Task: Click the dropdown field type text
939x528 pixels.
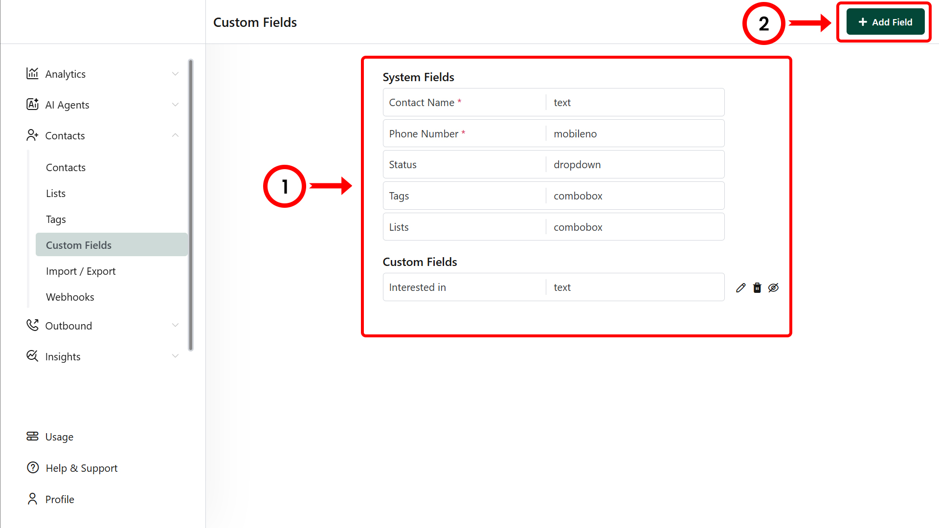Action: coord(577,165)
